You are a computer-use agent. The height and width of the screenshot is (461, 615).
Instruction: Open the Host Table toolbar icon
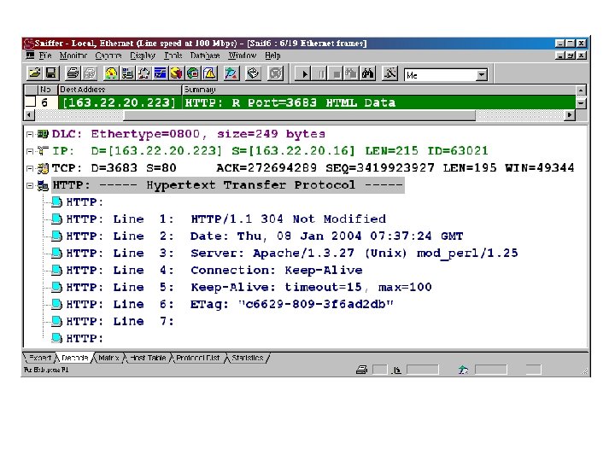(127, 73)
